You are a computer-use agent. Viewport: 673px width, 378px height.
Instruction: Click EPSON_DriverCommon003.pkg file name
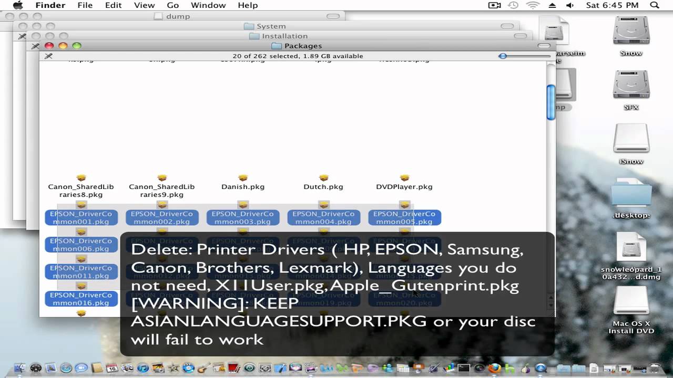coord(242,218)
